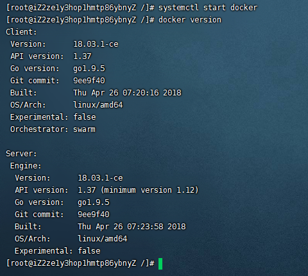308x276 pixels.
Task: Click the server version value 18.03.1-ce
Action: pos(100,178)
